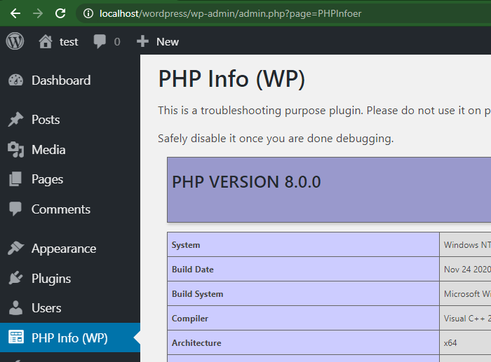This screenshot has height=362, width=491.
Task: Click the Dashboard gauge icon
Action: [x=15, y=81]
